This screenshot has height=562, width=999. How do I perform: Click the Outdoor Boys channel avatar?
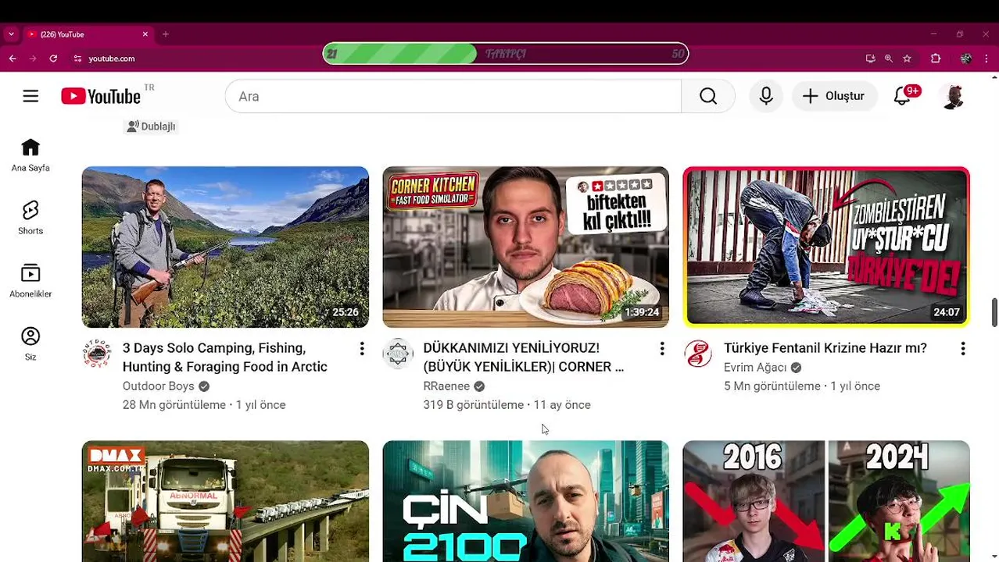click(x=97, y=354)
